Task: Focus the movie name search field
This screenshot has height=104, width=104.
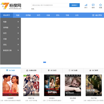Action: click(x=50, y=5)
